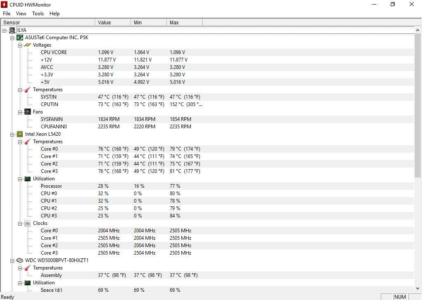
Task: Click the Sensor column header
Action: coord(48,22)
